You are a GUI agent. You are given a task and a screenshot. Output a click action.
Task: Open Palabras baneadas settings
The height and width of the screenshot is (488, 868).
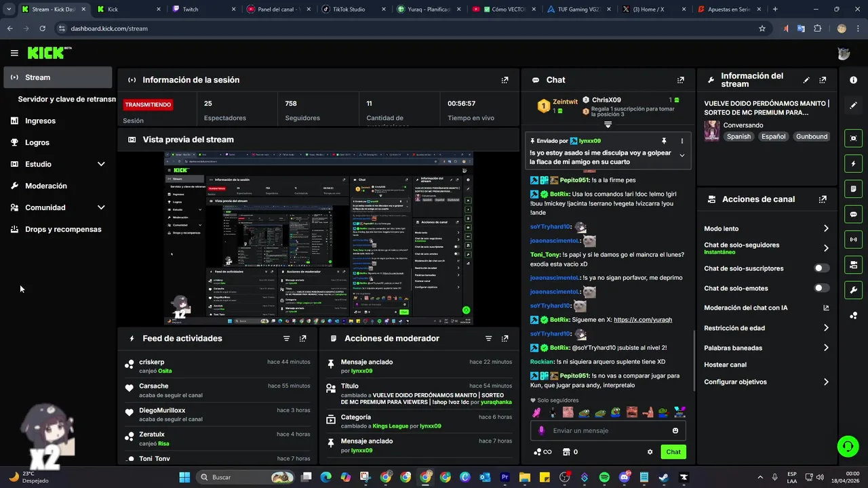826,348
